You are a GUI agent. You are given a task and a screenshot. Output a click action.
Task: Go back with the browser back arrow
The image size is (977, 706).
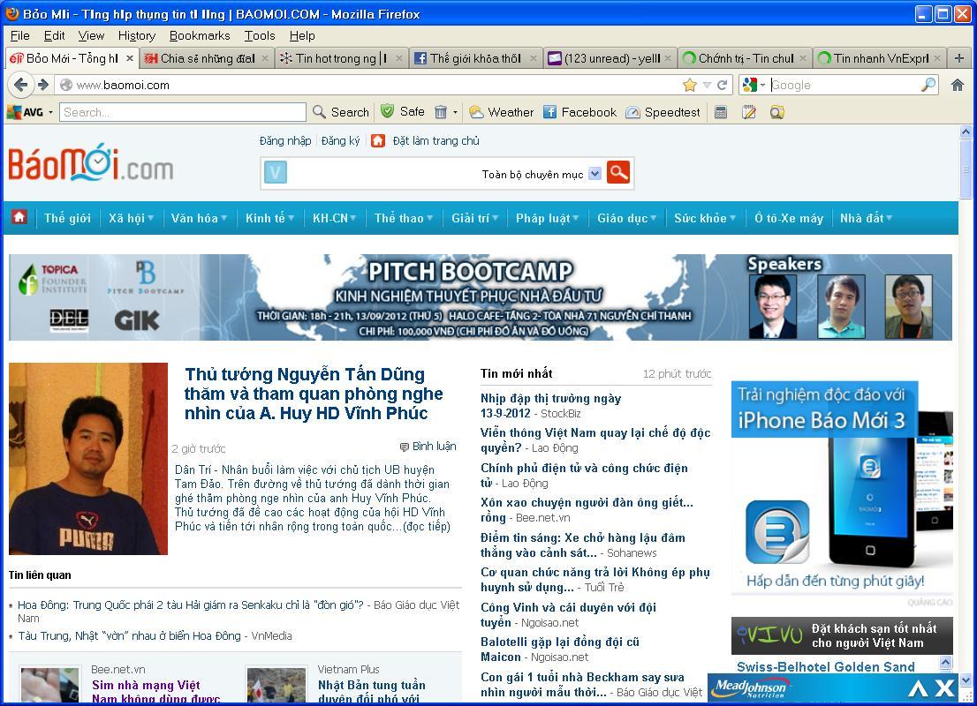click(20, 85)
